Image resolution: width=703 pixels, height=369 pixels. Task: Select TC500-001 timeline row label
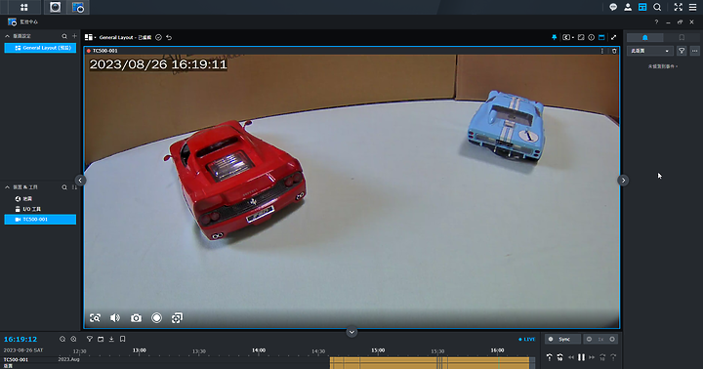16,359
